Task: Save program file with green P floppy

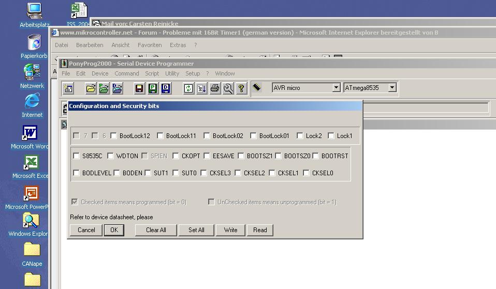Action: click(152, 88)
